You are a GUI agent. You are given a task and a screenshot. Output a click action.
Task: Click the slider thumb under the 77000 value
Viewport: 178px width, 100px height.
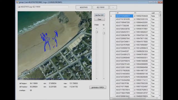click(97, 32)
